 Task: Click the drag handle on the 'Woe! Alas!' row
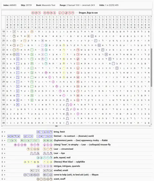[x=2, y=162]
